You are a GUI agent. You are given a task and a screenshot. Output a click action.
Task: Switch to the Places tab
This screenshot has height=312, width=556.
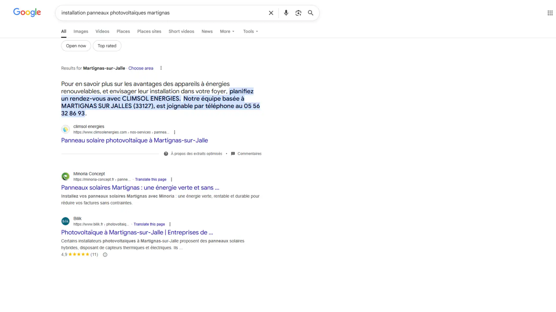pos(123,31)
